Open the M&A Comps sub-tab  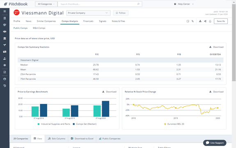(39, 28)
